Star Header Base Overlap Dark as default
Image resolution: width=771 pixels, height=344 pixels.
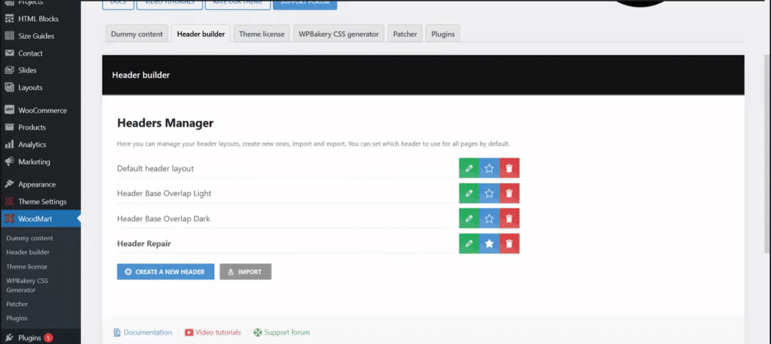[490, 218]
